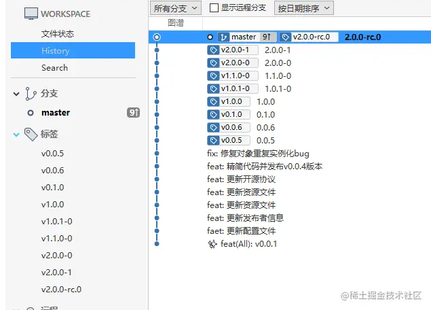
Task: Click the HEAD graph node of top commit
Action: 157,37
